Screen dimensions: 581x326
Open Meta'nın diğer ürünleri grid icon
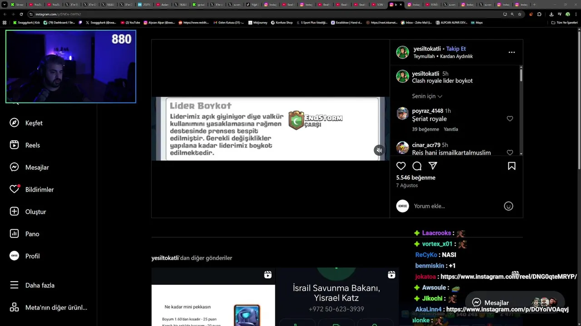[x=15, y=307]
